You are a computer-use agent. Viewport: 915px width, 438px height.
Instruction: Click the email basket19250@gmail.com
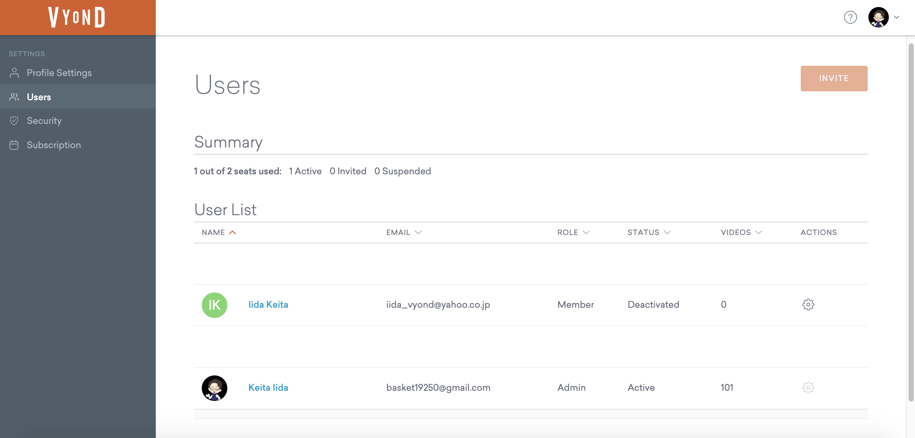coord(438,388)
